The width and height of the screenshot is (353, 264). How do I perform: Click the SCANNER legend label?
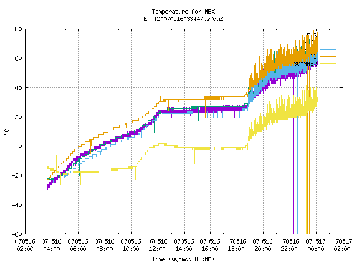(x=305, y=64)
